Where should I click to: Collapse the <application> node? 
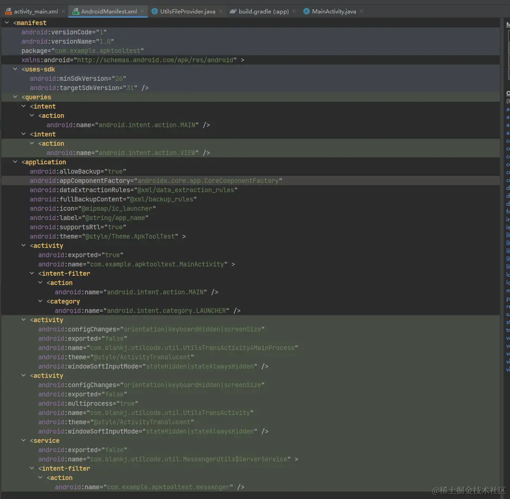click(15, 162)
